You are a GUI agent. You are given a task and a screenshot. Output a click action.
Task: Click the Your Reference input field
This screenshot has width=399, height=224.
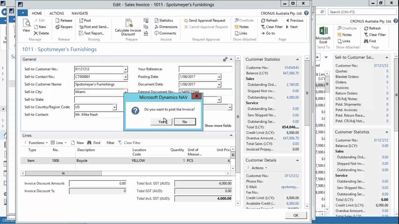(205, 69)
